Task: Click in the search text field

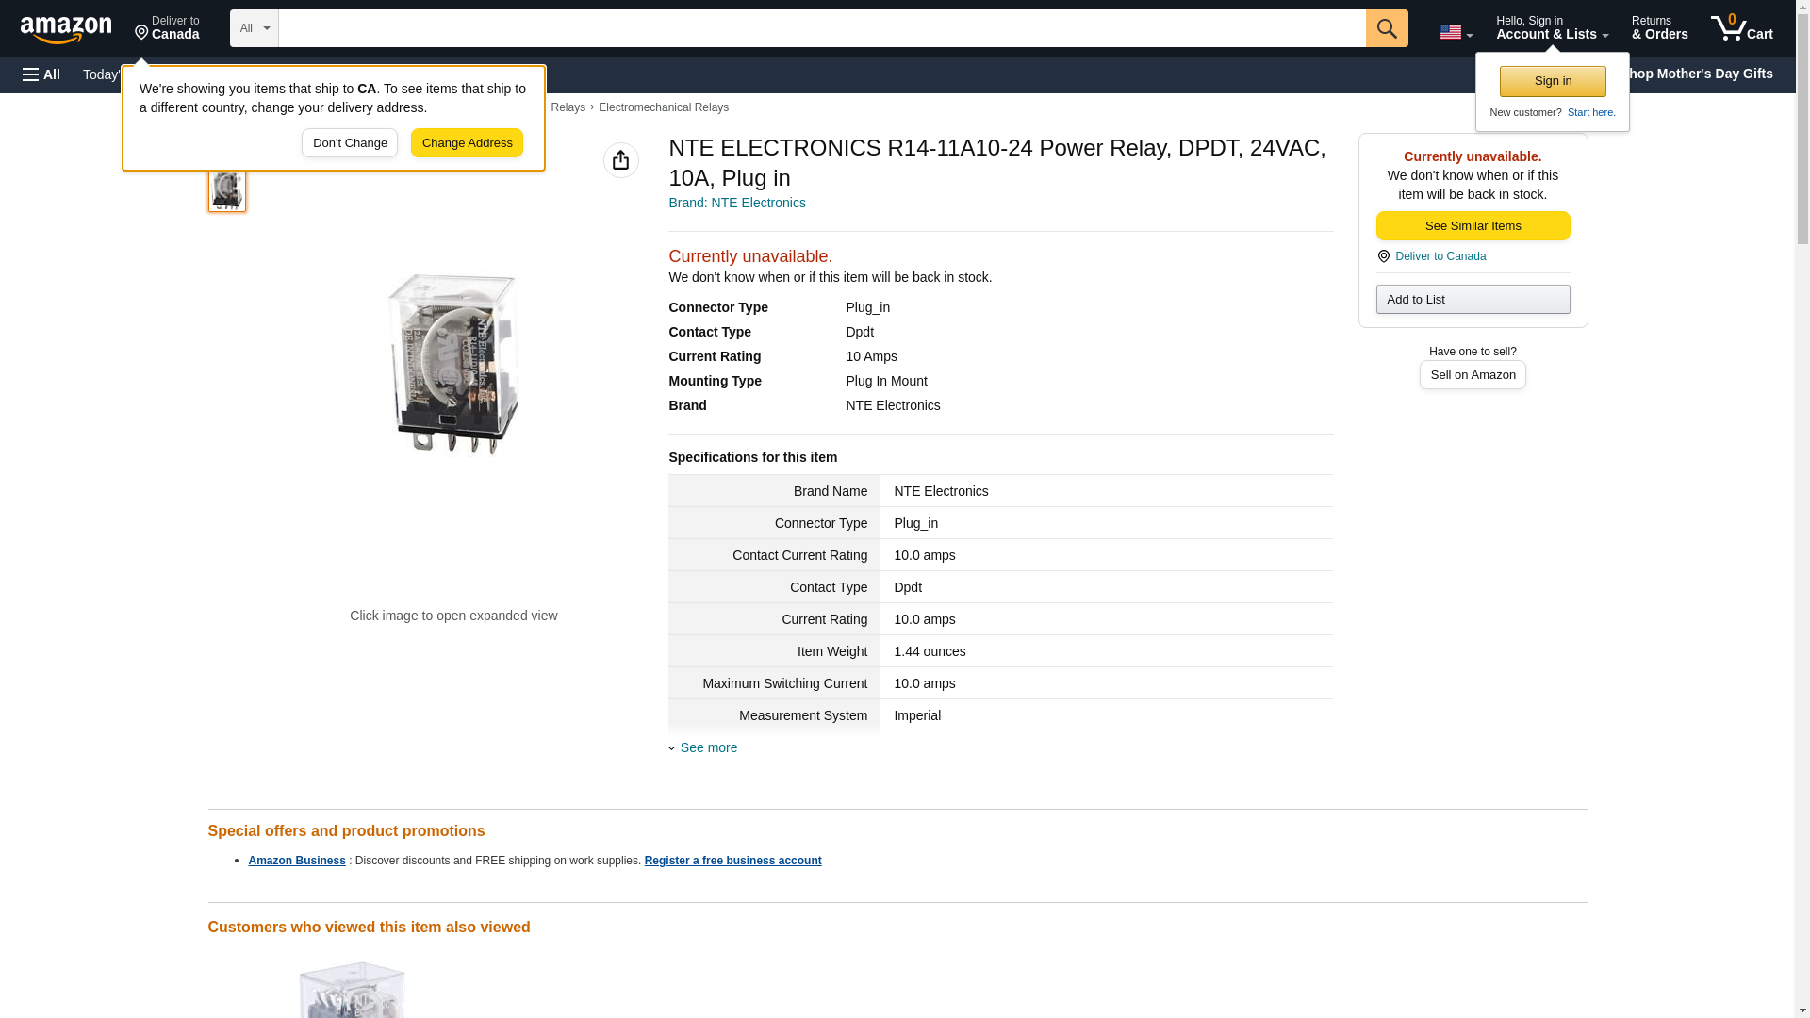Action: point(820,28)
